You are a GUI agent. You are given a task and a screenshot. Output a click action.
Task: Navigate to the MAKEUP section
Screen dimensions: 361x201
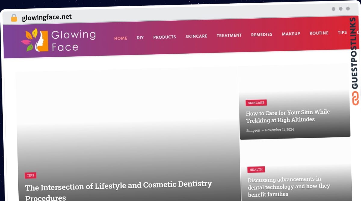click(291, 34)
